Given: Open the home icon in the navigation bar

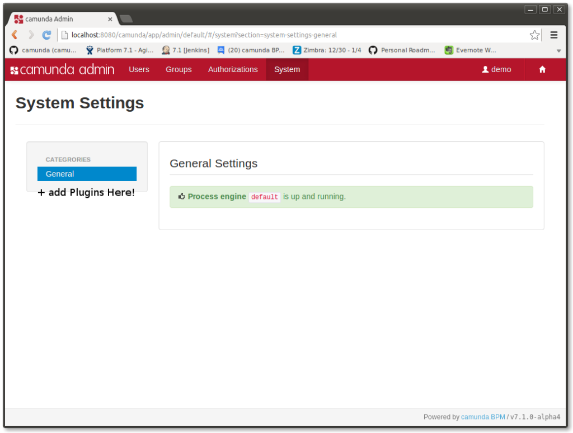Looking at the screenshot, I should pyautogui.click(x=542, y=69).
